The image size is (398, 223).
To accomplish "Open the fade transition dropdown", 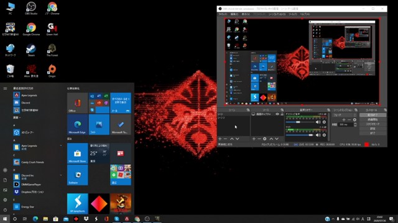I will (345, 115).
